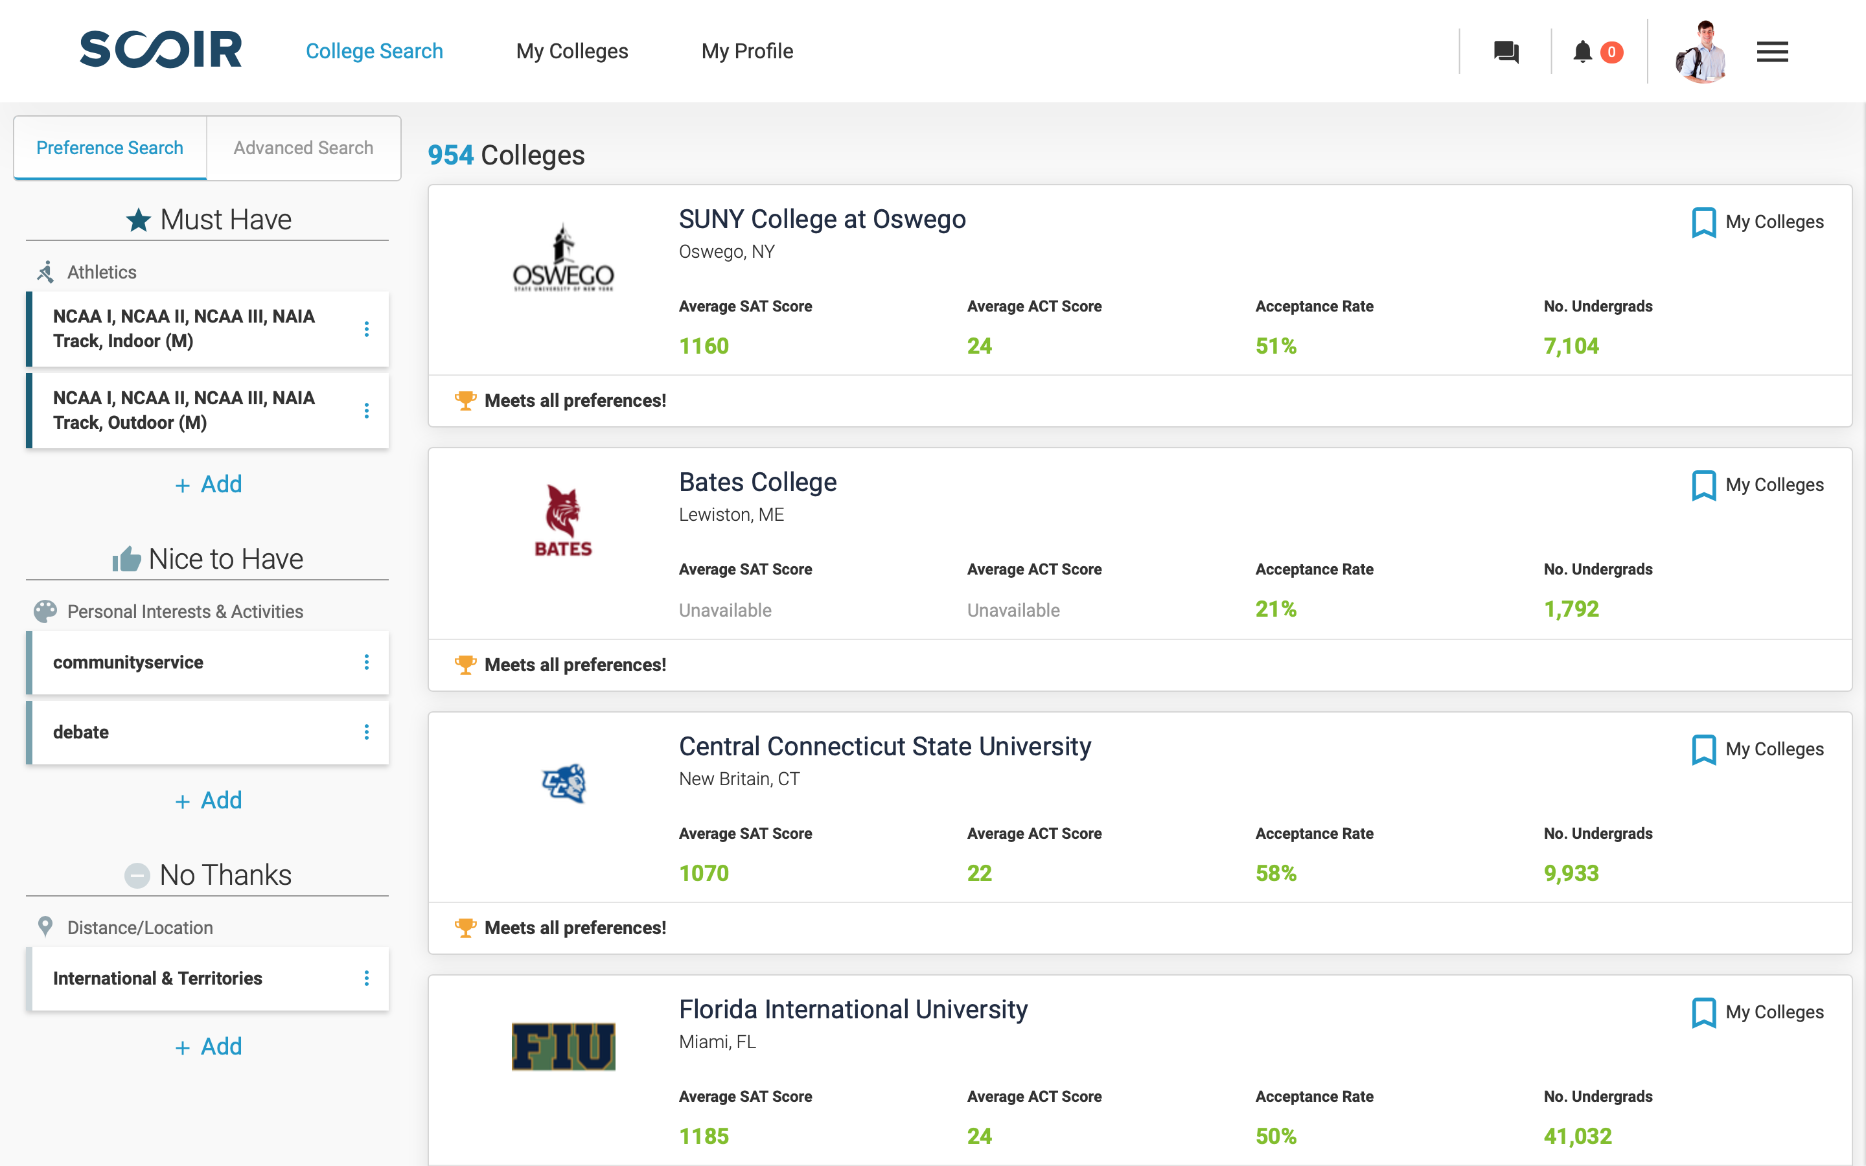The height and width of the screenshot is (1166, 1866).
Task: Open SUNY College at Oswego details
Action: 822,219
